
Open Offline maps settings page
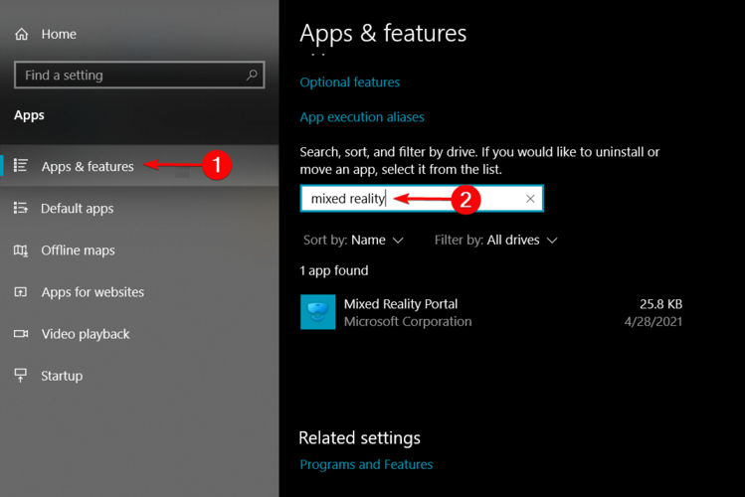(139, 250)
